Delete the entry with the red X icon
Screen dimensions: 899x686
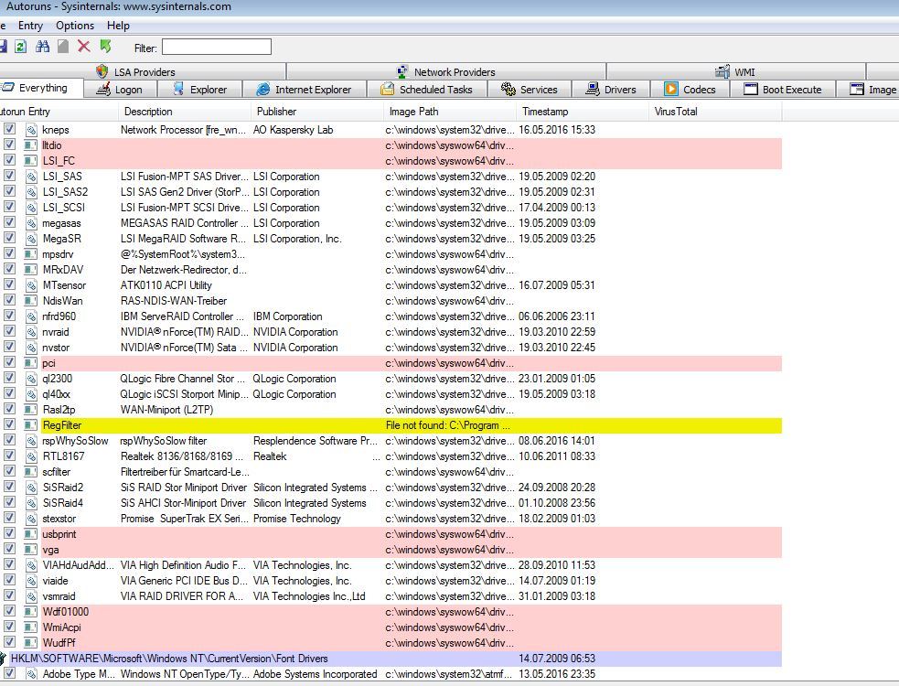click(84, 47)
